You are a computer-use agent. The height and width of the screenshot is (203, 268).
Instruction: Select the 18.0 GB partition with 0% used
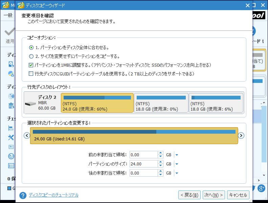(161, 103)
